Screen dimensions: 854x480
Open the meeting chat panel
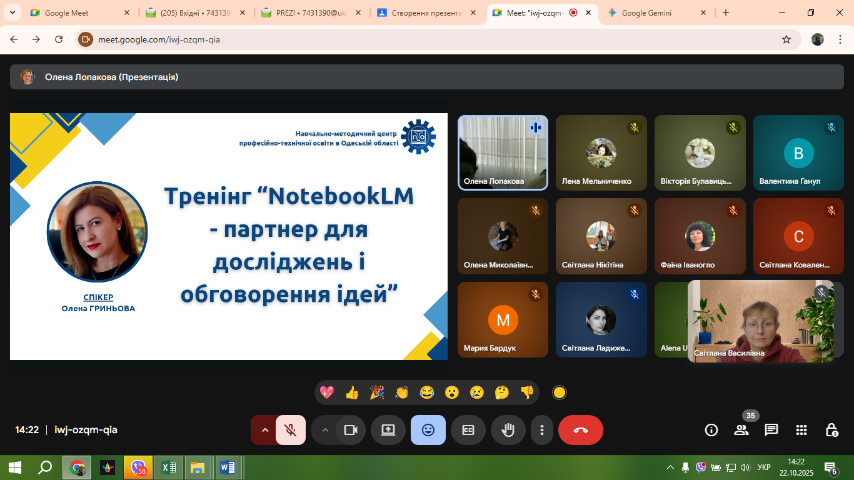coord(771,430)
